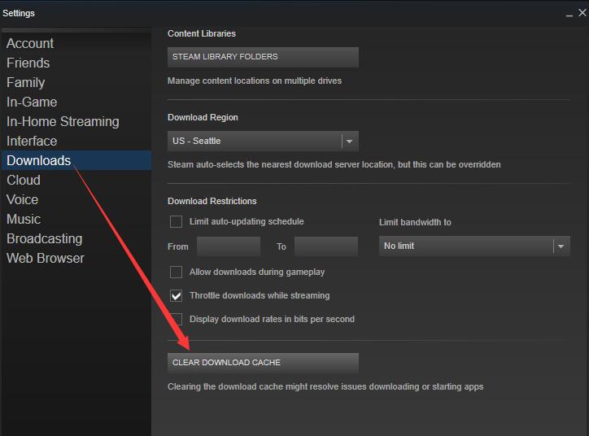Click the Download Region heading
Image resolution: width=589 pixels, height=436 pixels.
(x=203, y=118)
